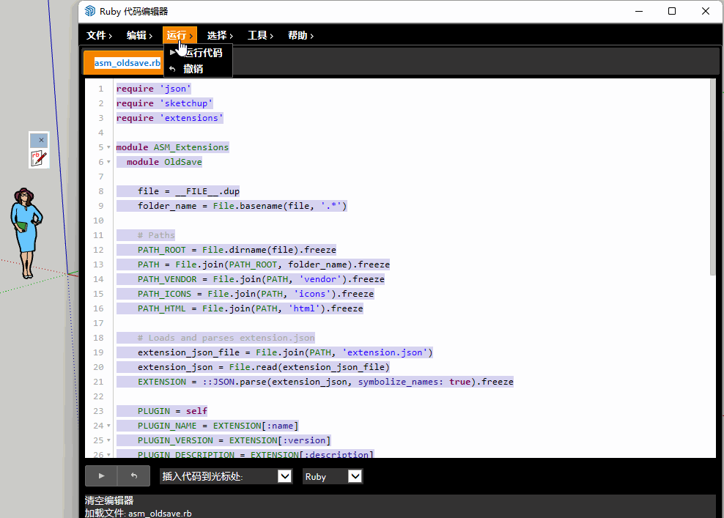Choose 撤销 in the open dropdown menu
The width and height of the screenshot is (724, 518).
[x=193, y=69]
